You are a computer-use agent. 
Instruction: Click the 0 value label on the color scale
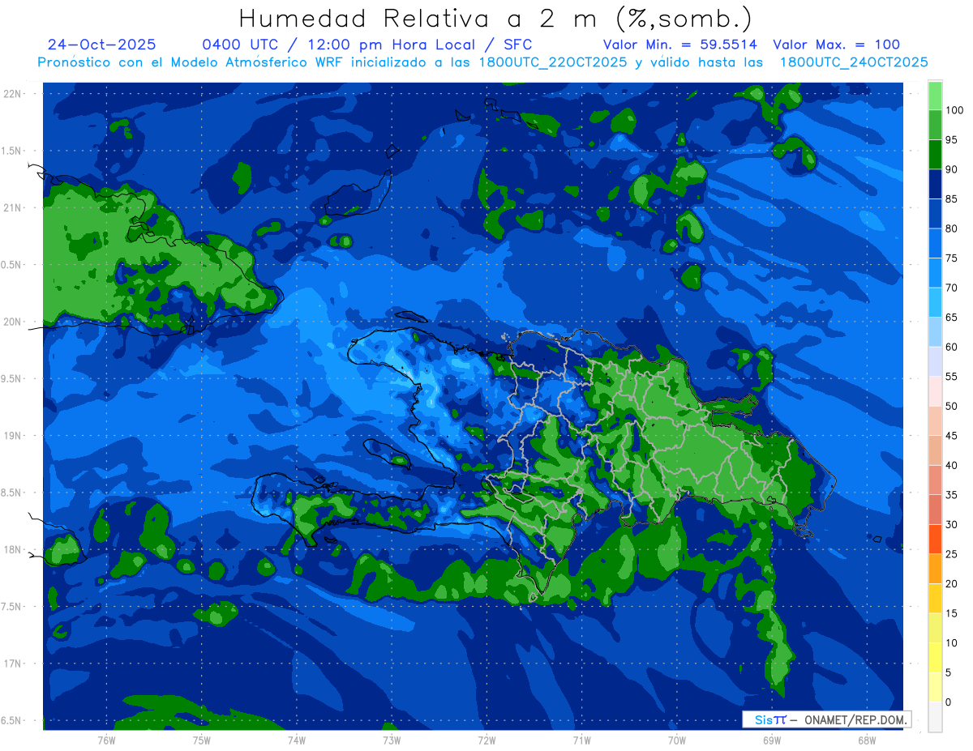(948, 702)
